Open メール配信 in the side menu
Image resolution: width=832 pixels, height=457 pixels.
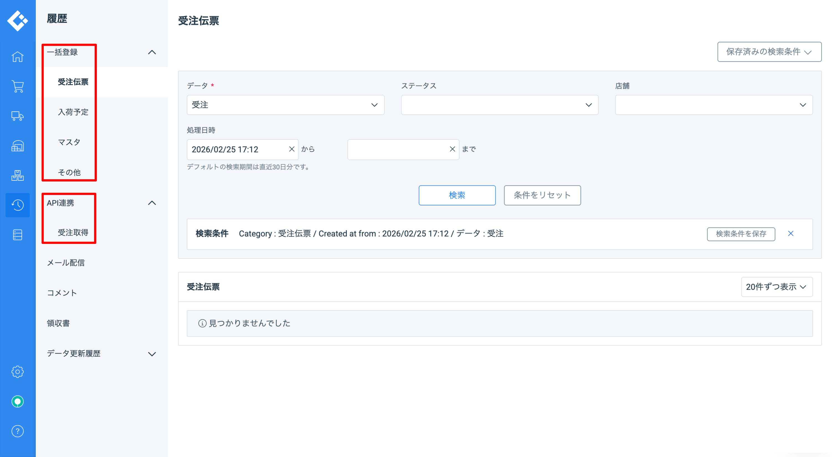(66, 263)
